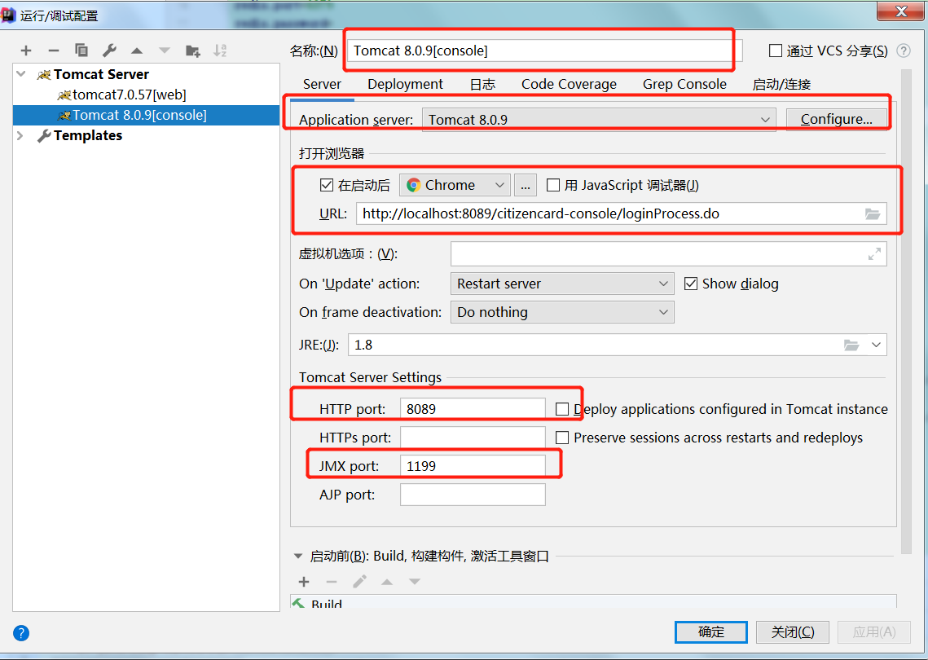Click the HTTP port field

(x=473, y=409)
